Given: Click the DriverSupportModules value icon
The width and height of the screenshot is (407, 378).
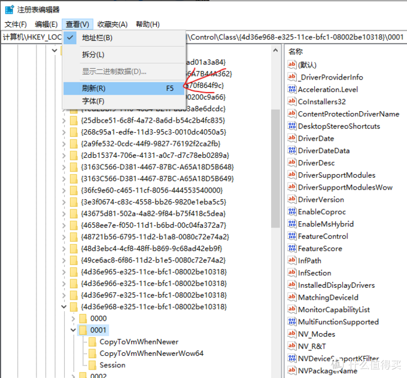Looking at the screenshot, I should pyautogui.click(x=291, y=175).
